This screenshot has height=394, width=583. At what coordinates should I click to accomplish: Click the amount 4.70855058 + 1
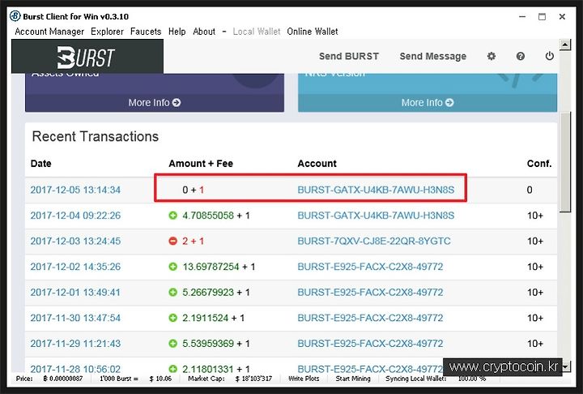point(215,216)
